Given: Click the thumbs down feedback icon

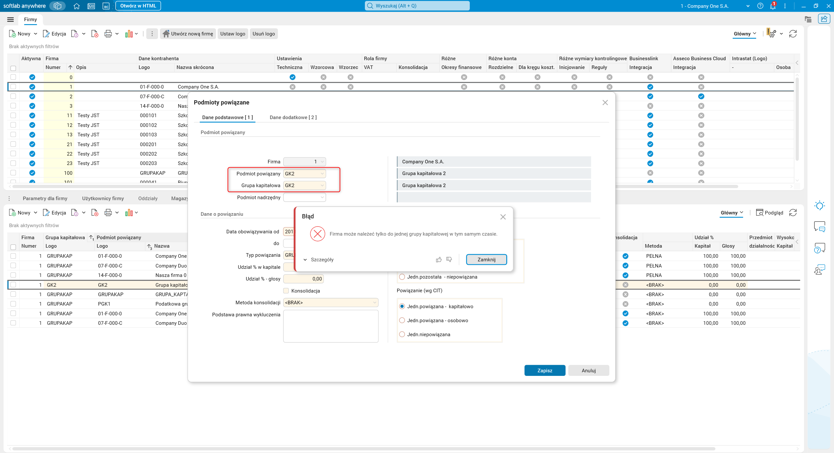Looking at the screenshot, I should [x=449, y=259].
